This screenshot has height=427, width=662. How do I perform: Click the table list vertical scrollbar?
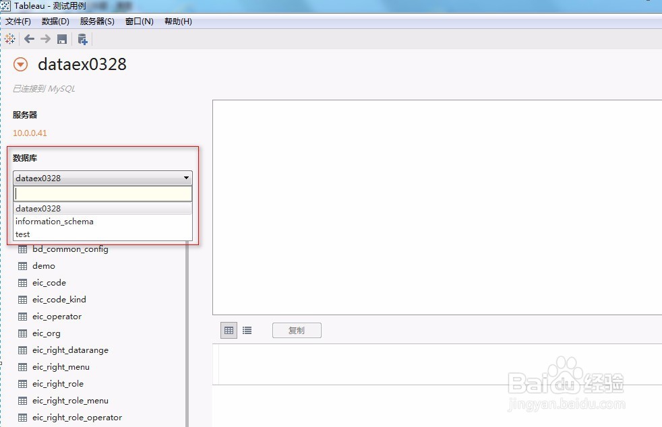[187, 334]
